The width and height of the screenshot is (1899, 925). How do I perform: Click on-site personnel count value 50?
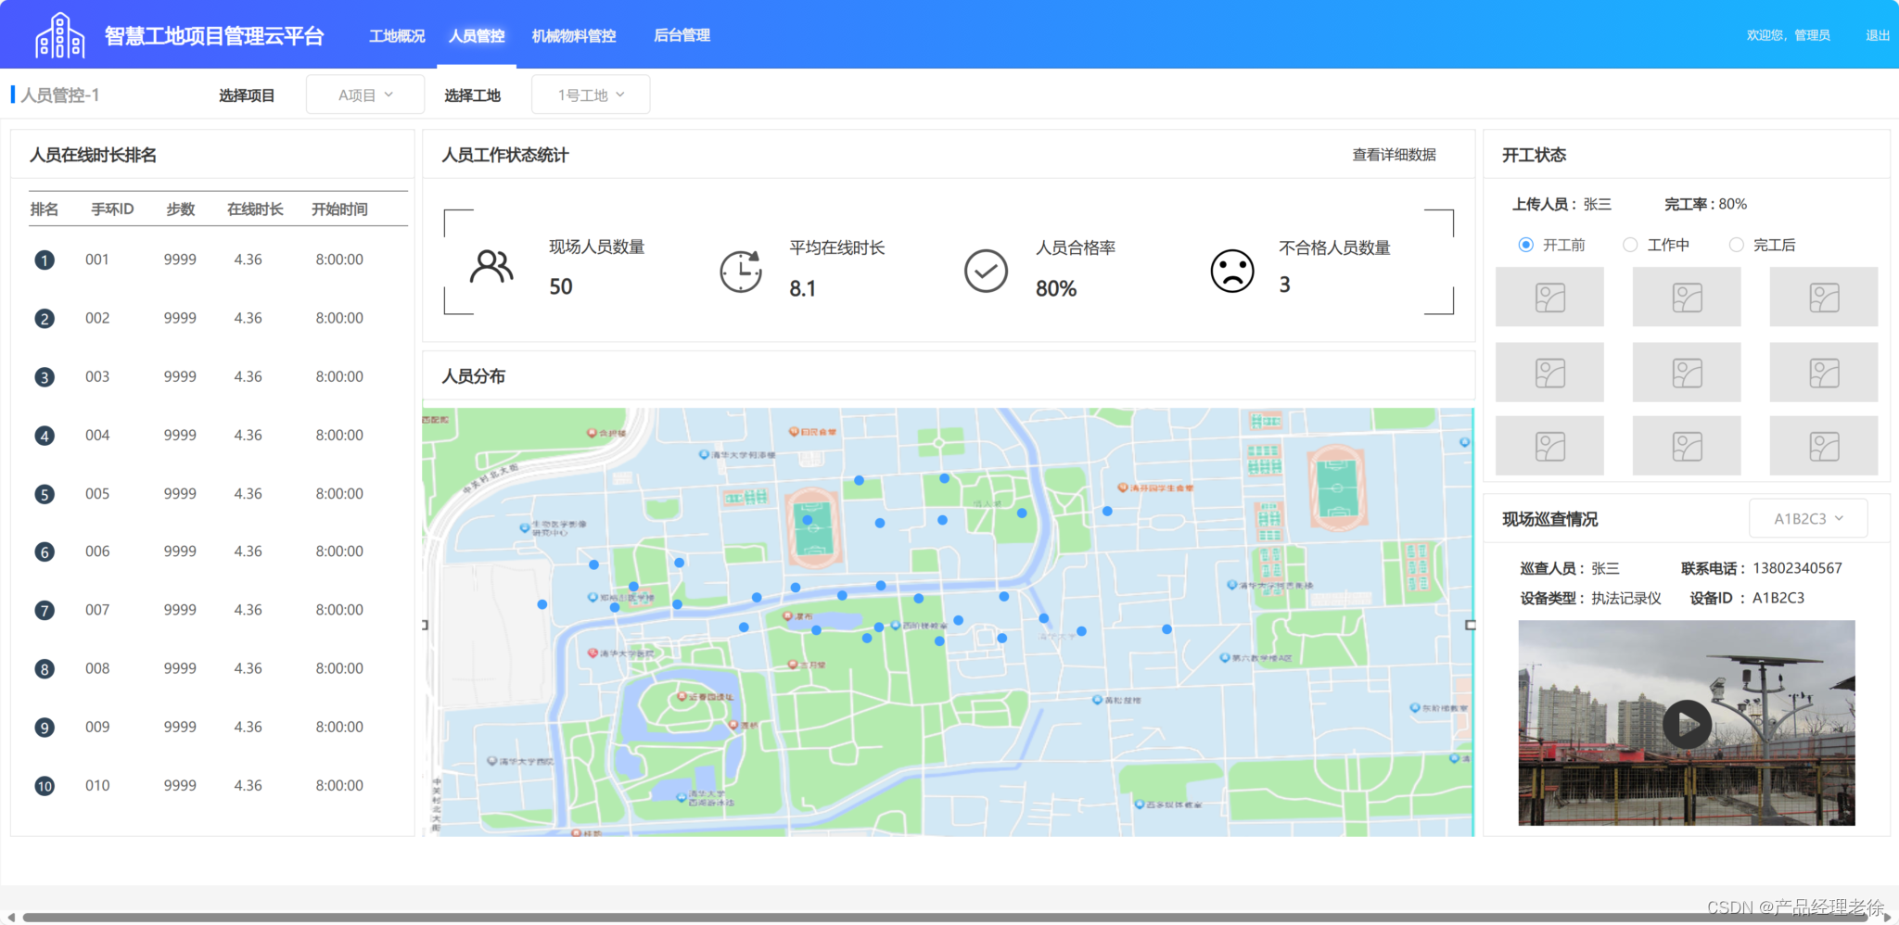tap(561, 287)
